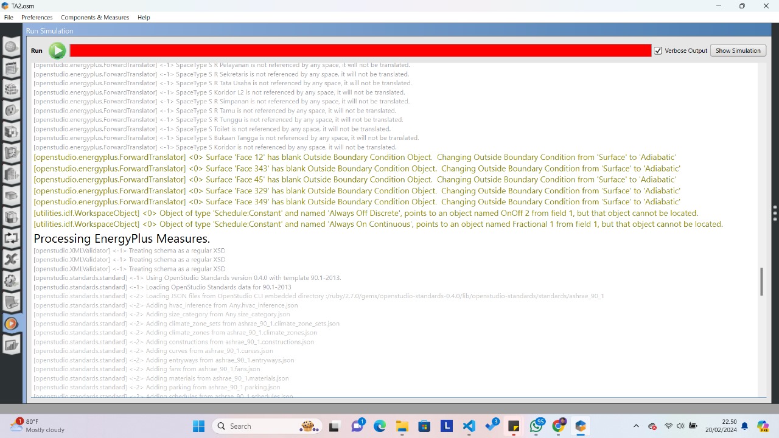Open the Loads outlet tab icon
This screenshot has width=779, height=438.
point(11,111)
